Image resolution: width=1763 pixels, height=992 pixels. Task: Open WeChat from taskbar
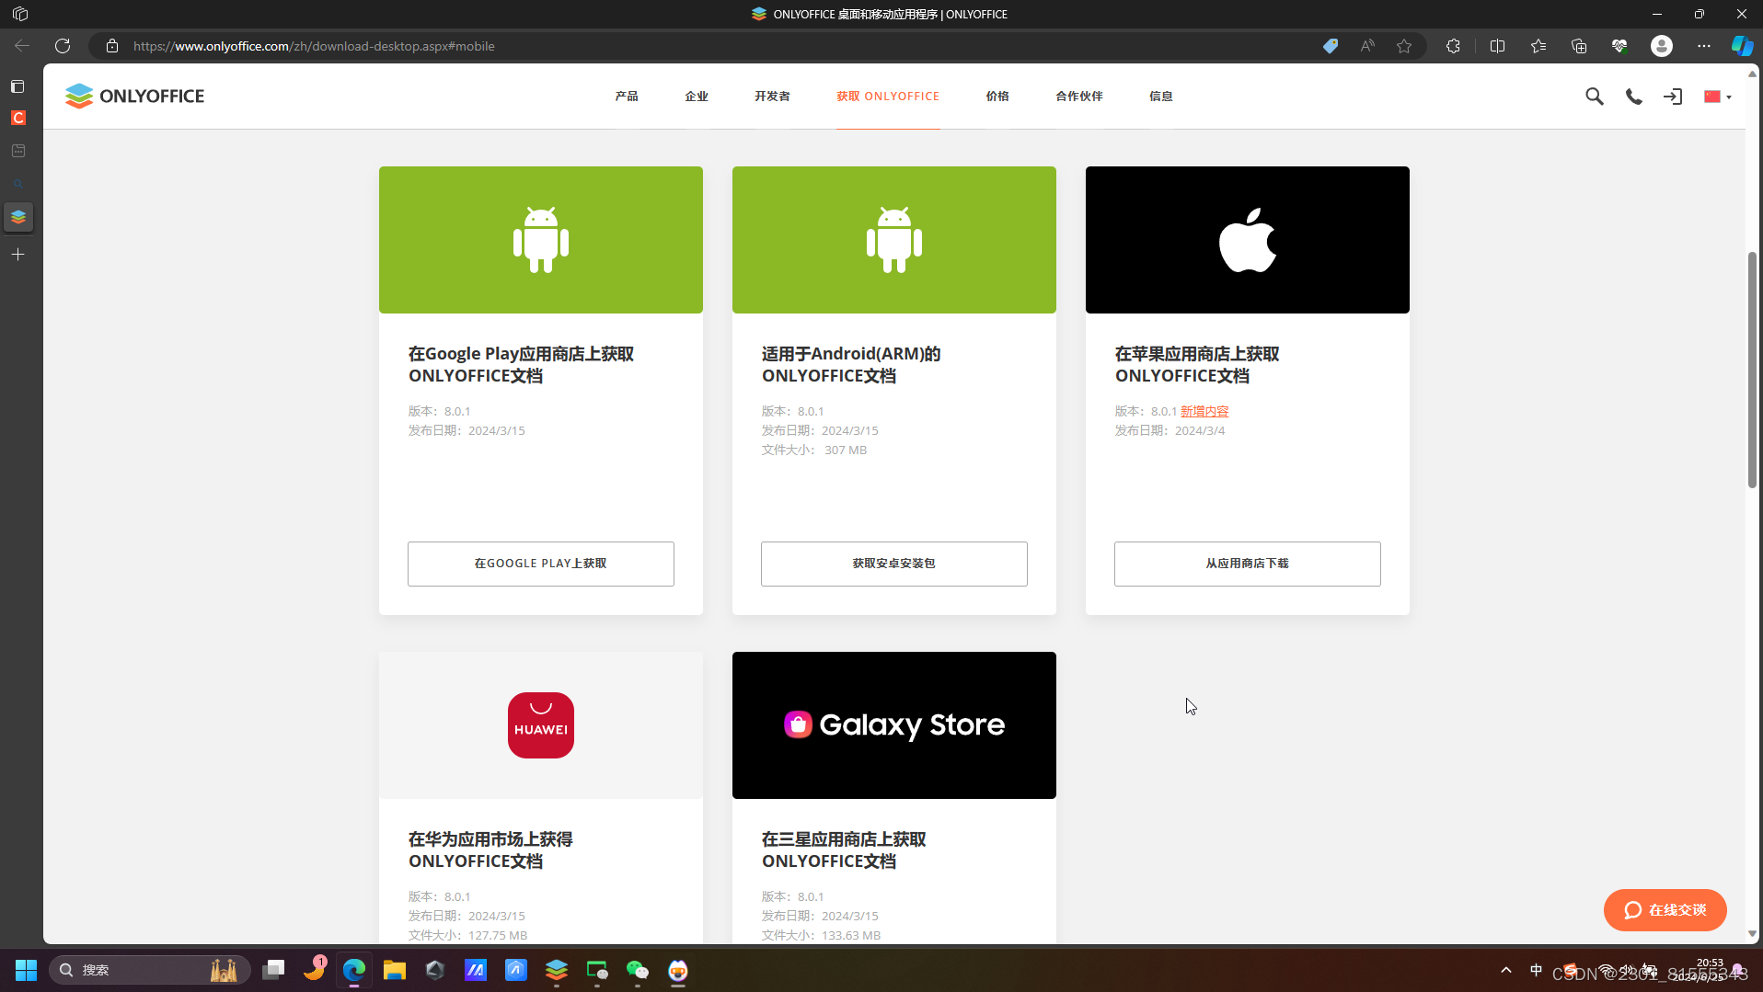(638, 970)
